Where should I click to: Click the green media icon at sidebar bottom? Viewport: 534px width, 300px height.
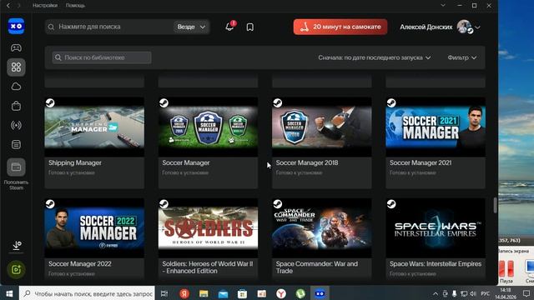click(x=16, y=270)
